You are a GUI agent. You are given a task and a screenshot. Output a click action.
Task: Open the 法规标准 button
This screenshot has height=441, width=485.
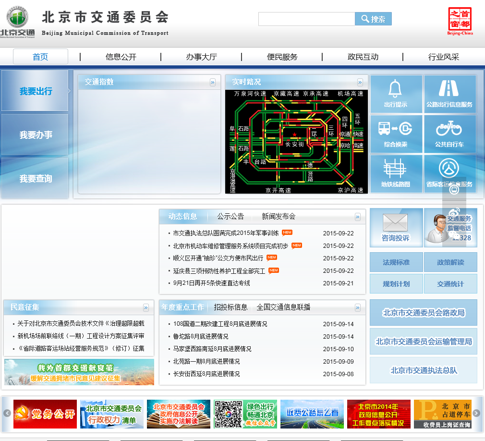click(x=396, y=262)
